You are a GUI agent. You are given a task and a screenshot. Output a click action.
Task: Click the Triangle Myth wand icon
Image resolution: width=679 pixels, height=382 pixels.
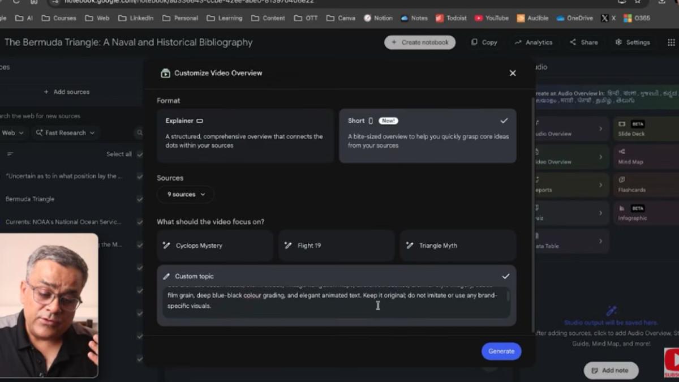410,246
